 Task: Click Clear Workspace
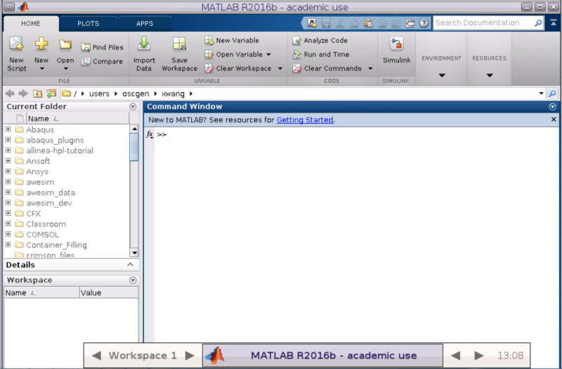[238, 68]
